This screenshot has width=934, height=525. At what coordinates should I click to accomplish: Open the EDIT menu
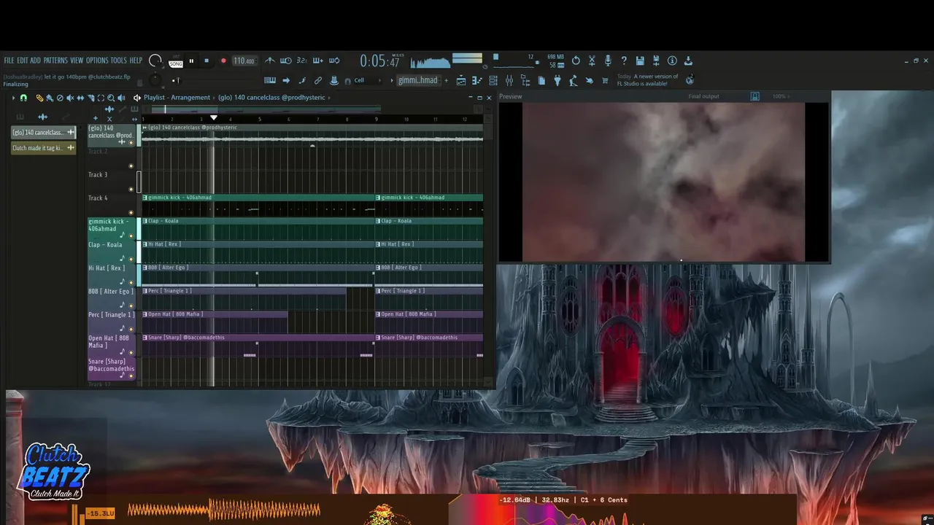(23, 61)
